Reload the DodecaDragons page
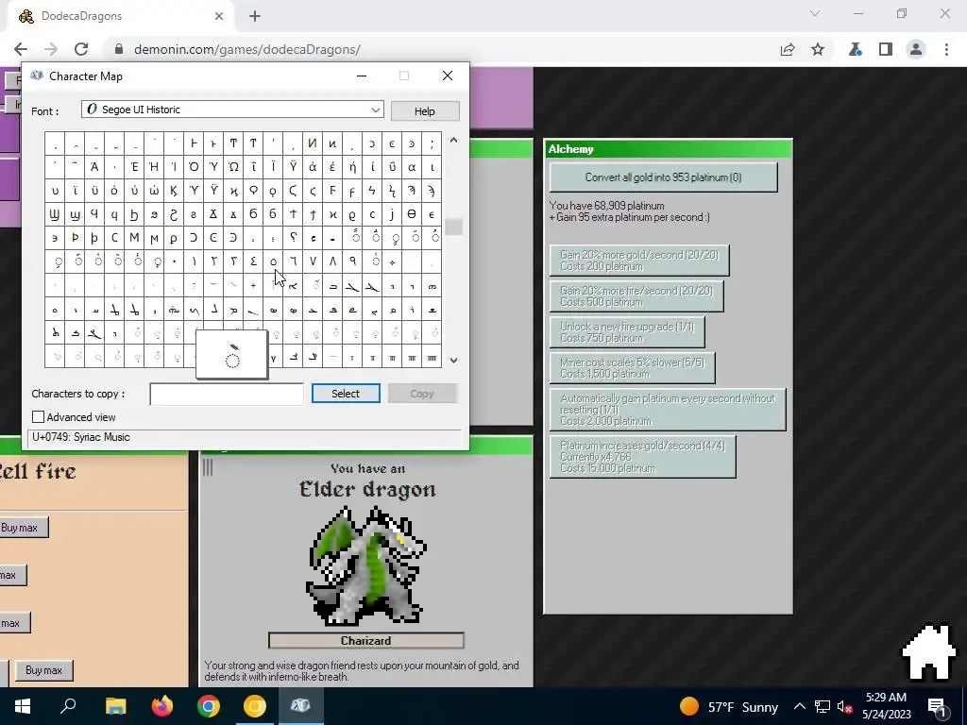The width and height of the screenshot is (967, 725). 81,49
